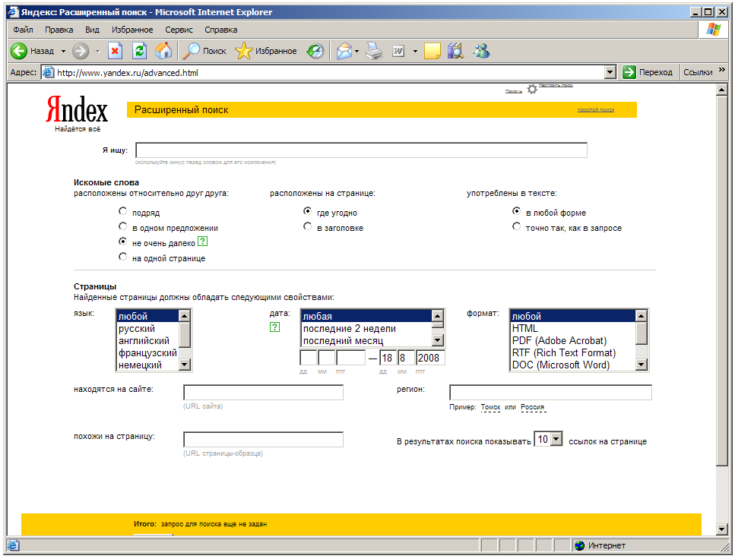Screen dimensions: 735x559
Task: Click the 'простой поиск' link
Action: [596, 109]
